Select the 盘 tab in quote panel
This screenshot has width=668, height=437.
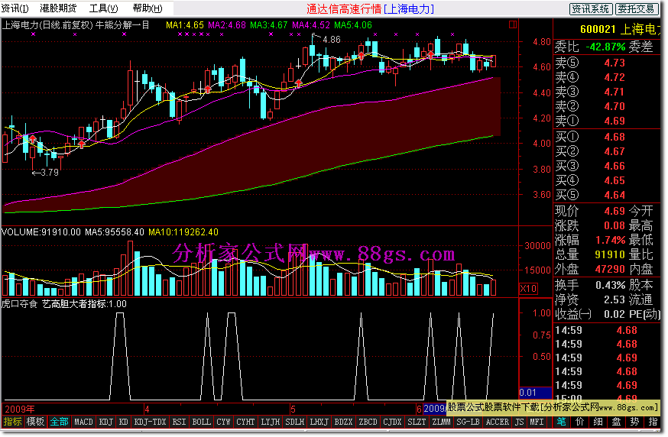pyautogui.click(x=617, y=422)
